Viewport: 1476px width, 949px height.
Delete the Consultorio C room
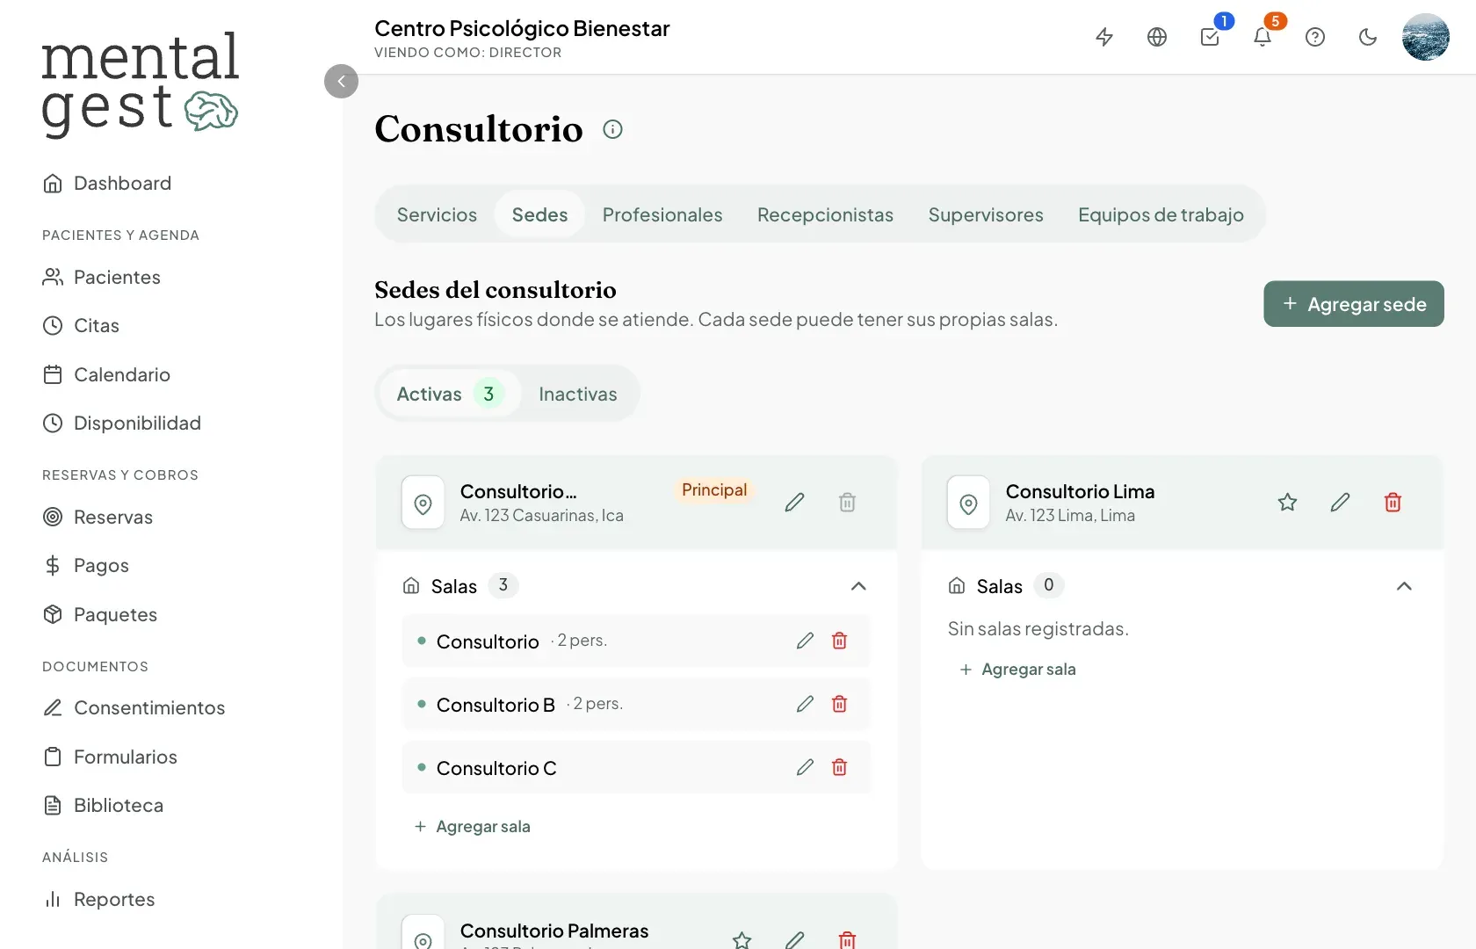point(840,767)
